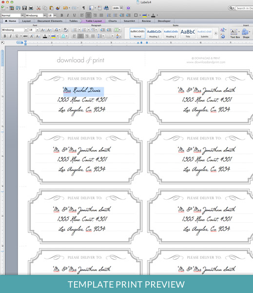Open the zoom percentage dropdown
The height and width of the screenshot is (293, 253).
click(x=121, y=8)
